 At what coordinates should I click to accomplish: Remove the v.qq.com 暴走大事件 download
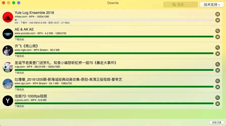[217, 71]
